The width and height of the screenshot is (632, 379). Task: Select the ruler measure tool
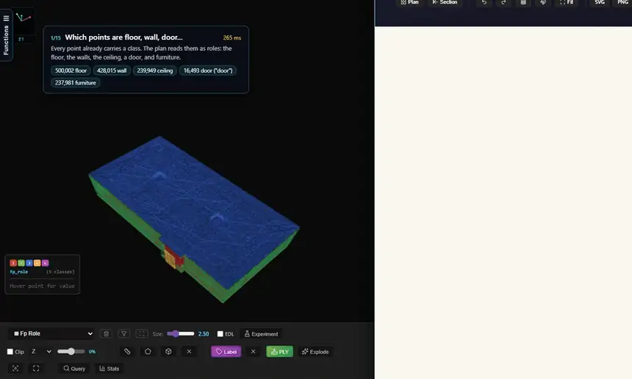(127, 352)
